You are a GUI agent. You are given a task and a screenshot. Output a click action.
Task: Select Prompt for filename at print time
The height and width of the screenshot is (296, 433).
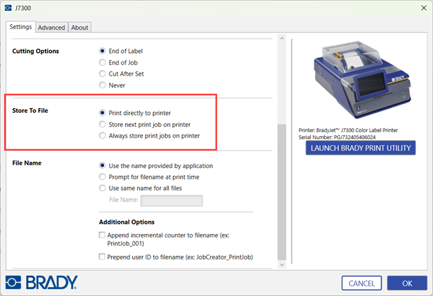(103, 177)
